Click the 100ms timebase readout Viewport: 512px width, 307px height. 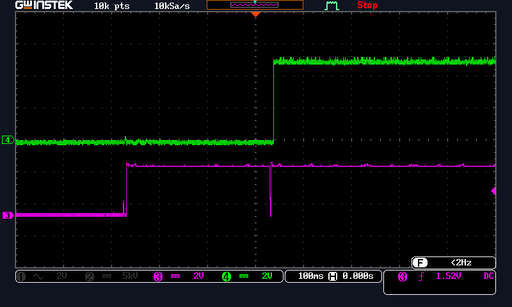[310, 276]
